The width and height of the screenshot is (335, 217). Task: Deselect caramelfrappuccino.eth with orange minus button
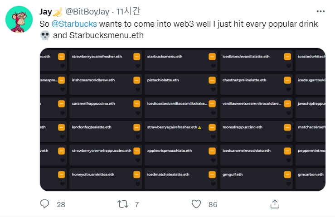(136, 104)
